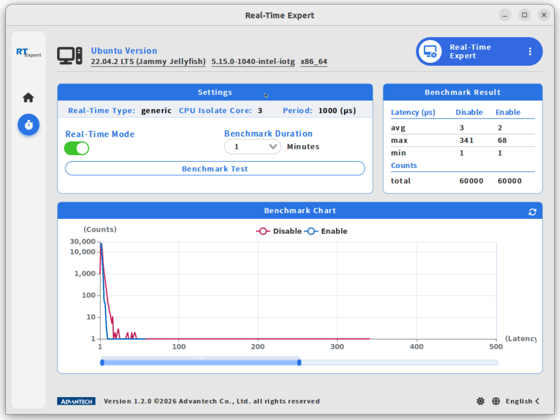The height and width of the screenshot is (420, 560).
Task: Click the Benchmark Result panel header
Action: click(x=463, y=92)
